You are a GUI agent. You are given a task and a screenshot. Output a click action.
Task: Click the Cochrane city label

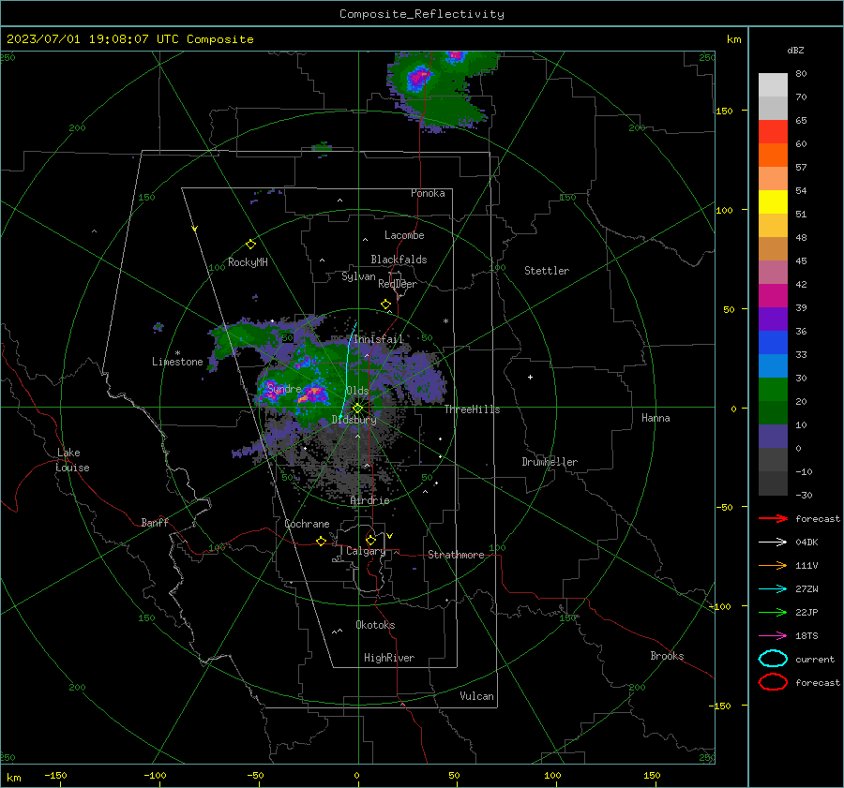coord(307,524)
